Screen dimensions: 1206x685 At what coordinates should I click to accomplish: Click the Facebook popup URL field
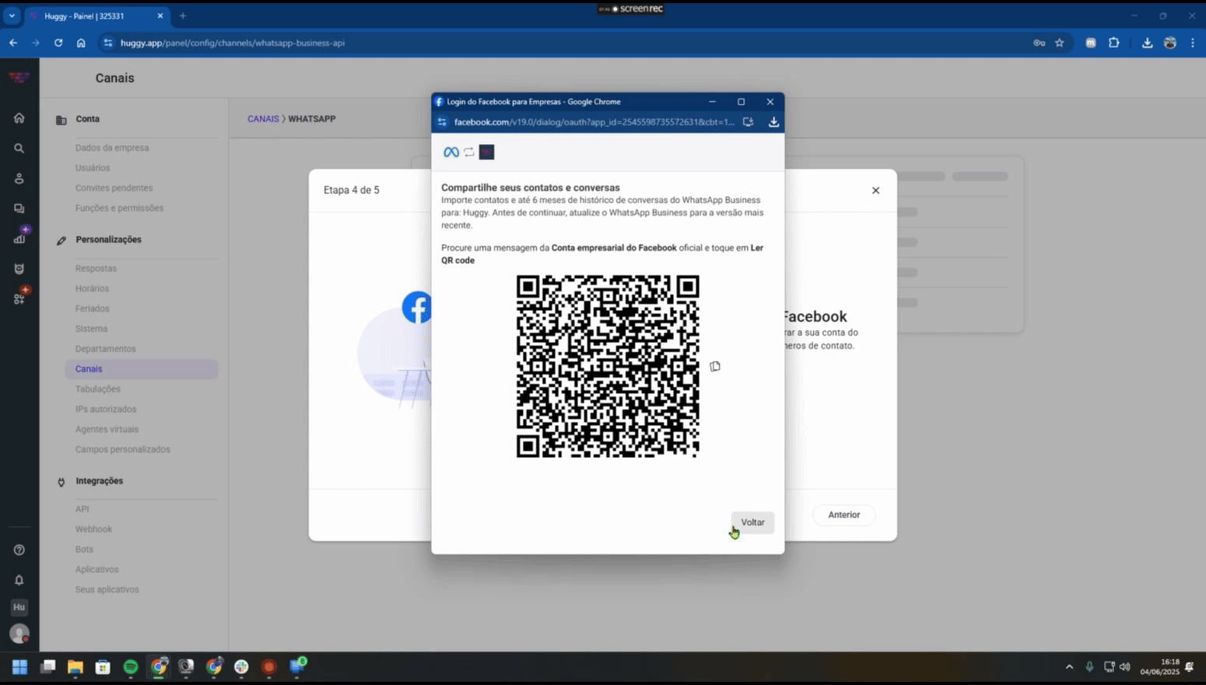(594, 121)
